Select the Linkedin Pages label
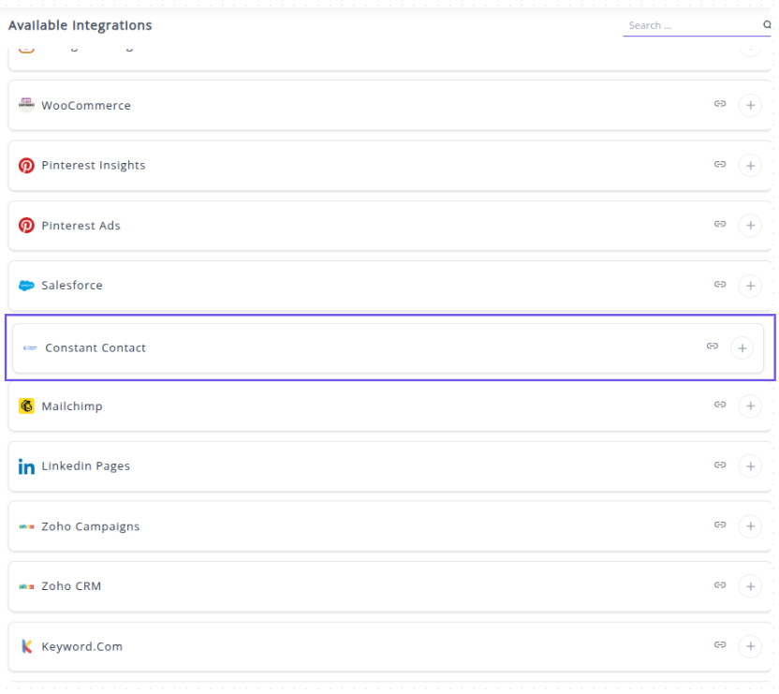Image resolution: width=779 pixels, height=694 pixels. (85, 466)
